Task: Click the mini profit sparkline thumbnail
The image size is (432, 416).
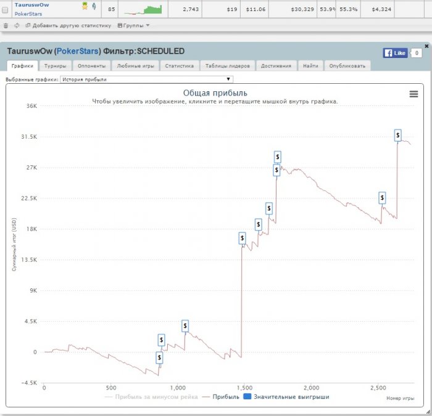Action: [x=143, y=10]
